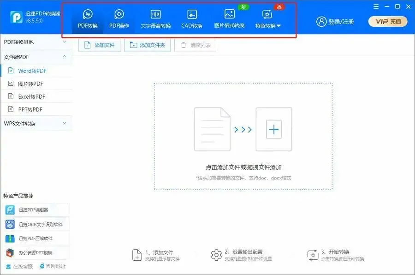
Task: Click the 2、设置输出配置 step label
Action: 243,251
